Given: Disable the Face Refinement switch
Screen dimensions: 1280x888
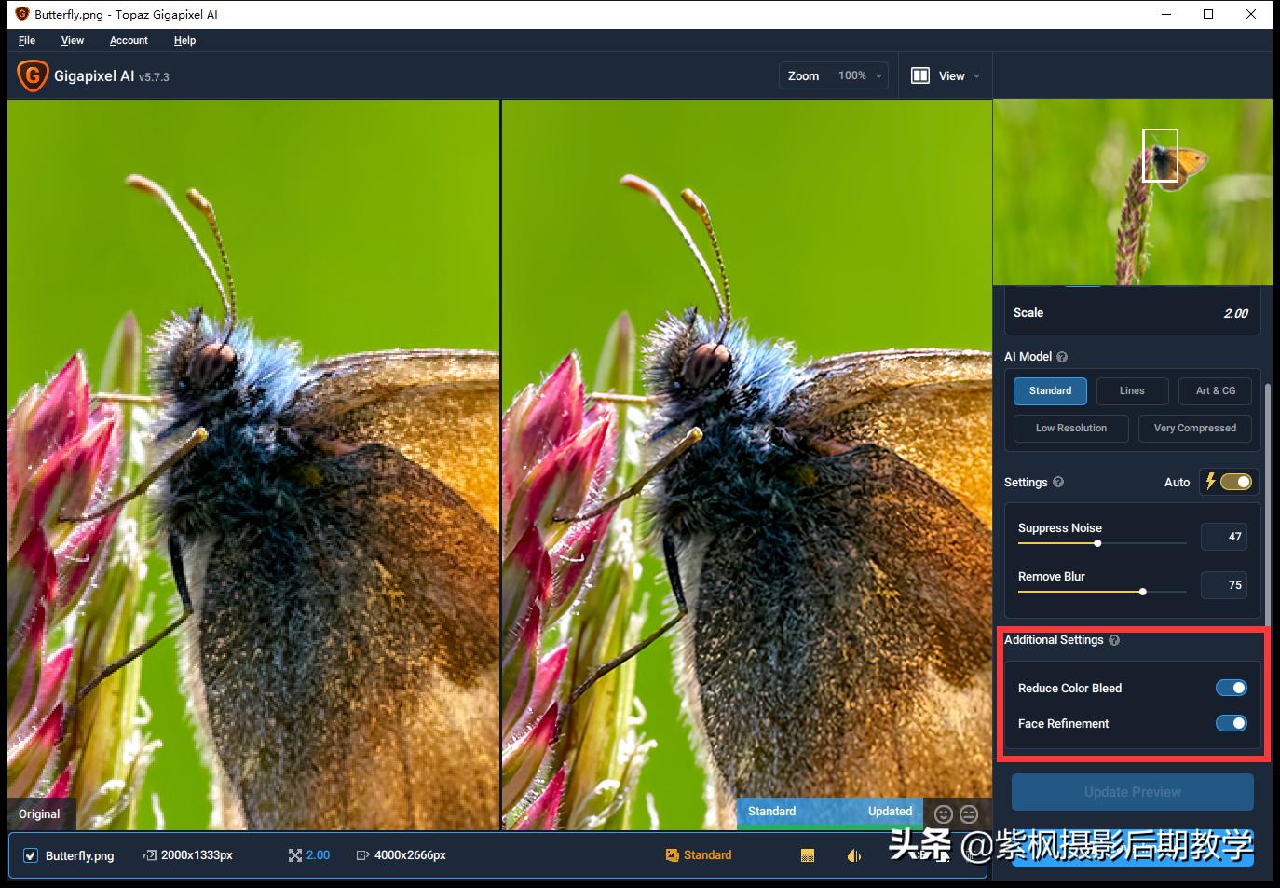Looking at the screenshot, I should pos(1232,723).
